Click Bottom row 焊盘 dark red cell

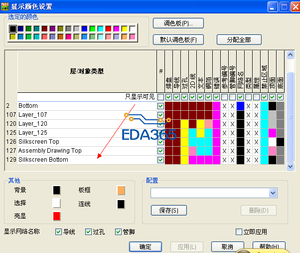[x=169, y=106]
